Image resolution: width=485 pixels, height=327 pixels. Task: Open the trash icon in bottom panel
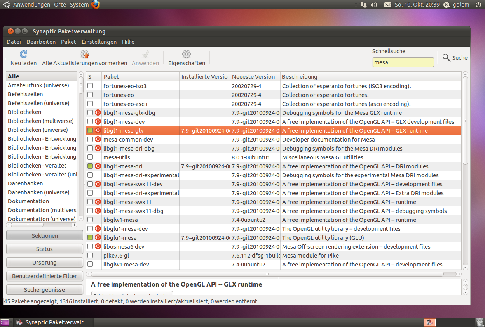point(480,322)
